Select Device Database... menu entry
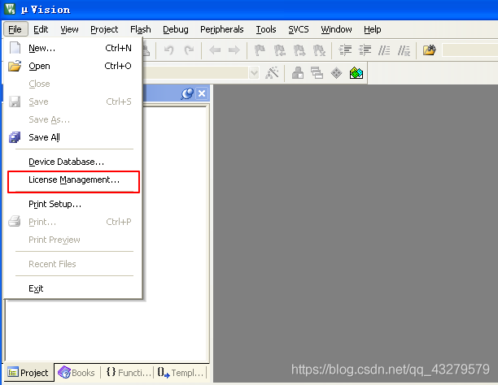Viewport: 498px width, 385px height. [73, 162]
